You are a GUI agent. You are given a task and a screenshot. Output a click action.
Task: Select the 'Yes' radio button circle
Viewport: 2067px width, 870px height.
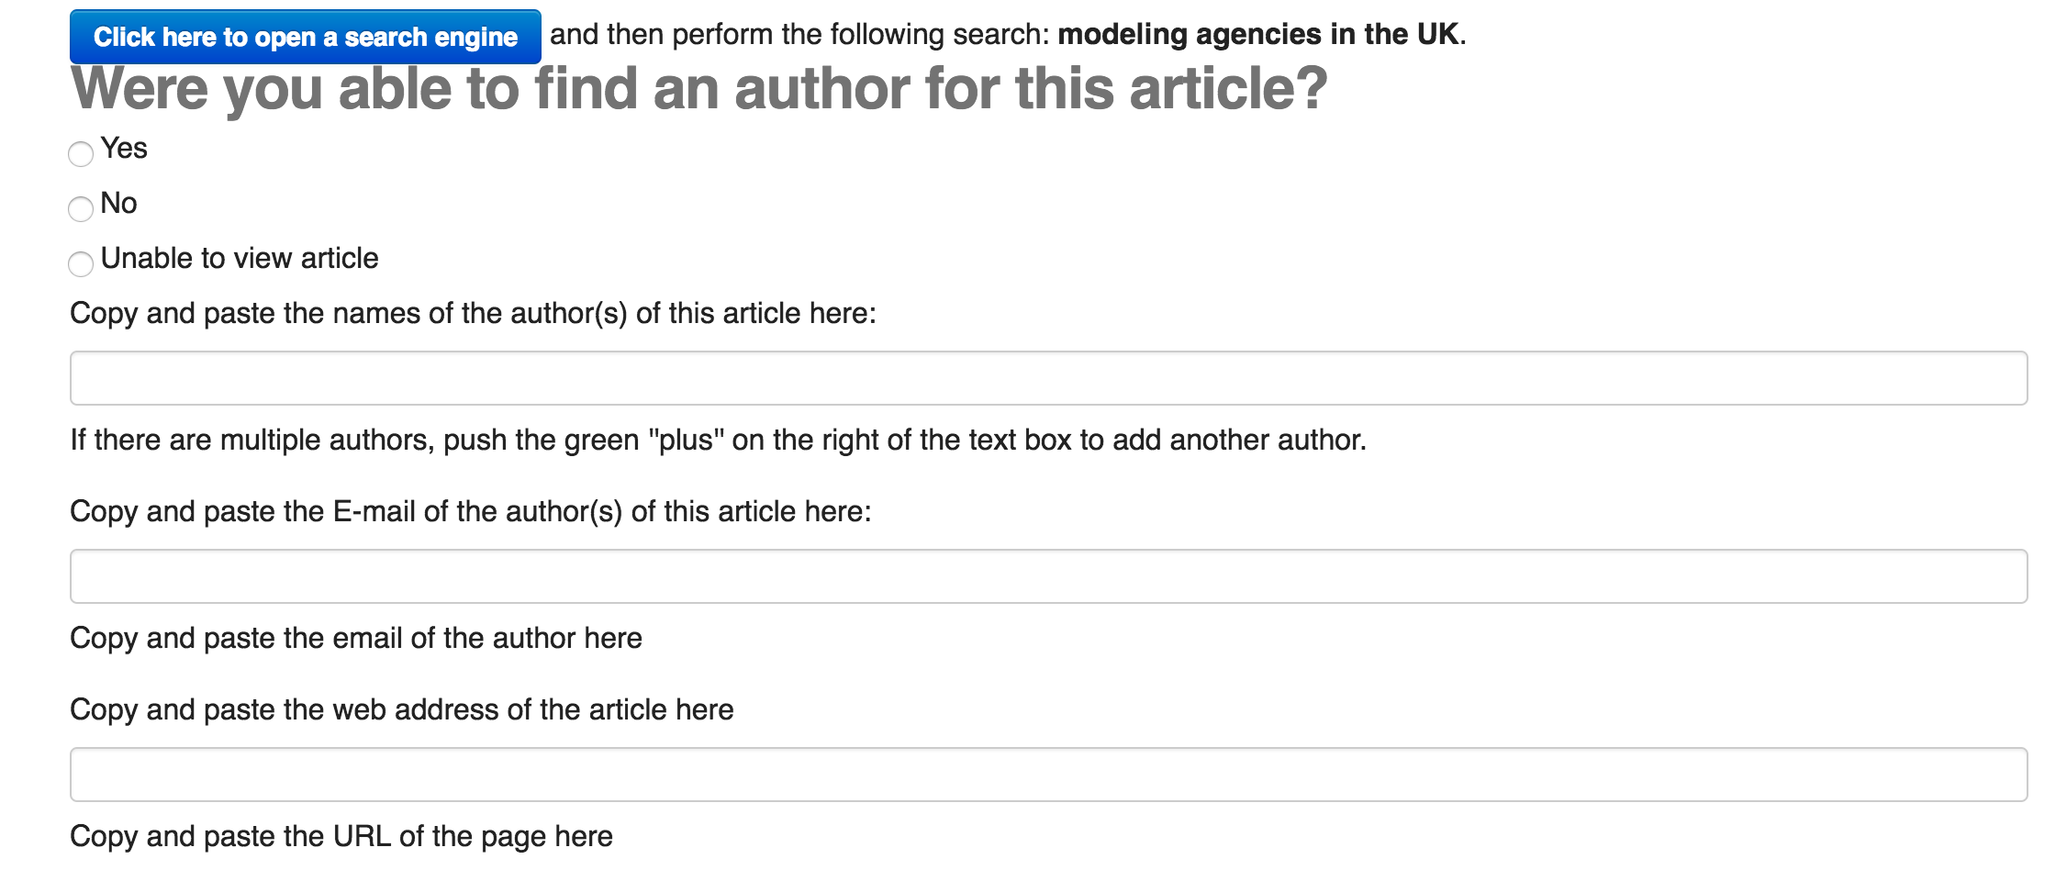tap(81, 153)
